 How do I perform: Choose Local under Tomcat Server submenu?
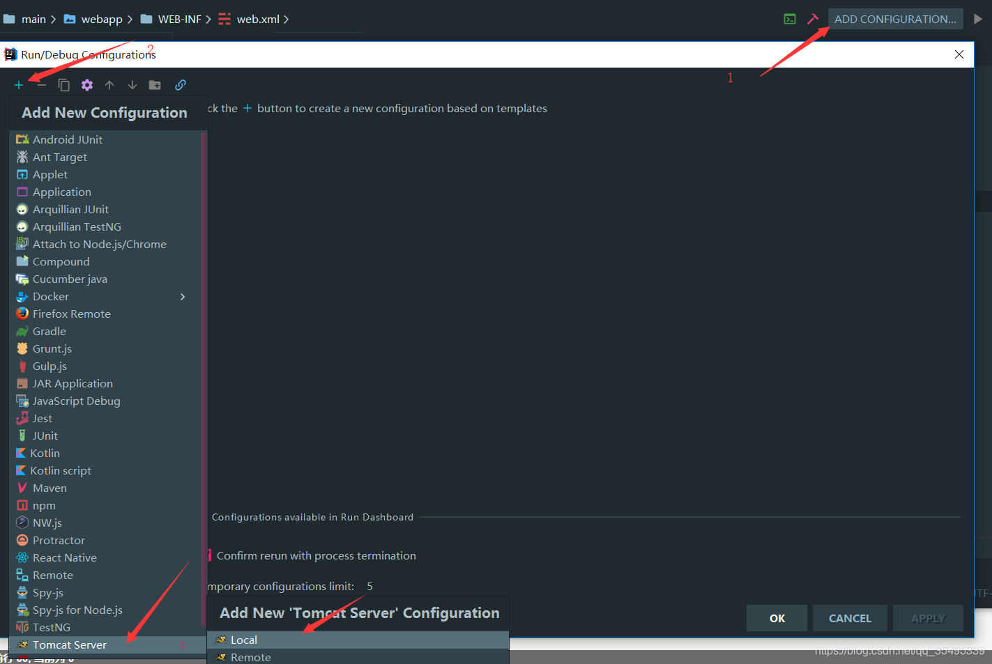click(358, 640)
